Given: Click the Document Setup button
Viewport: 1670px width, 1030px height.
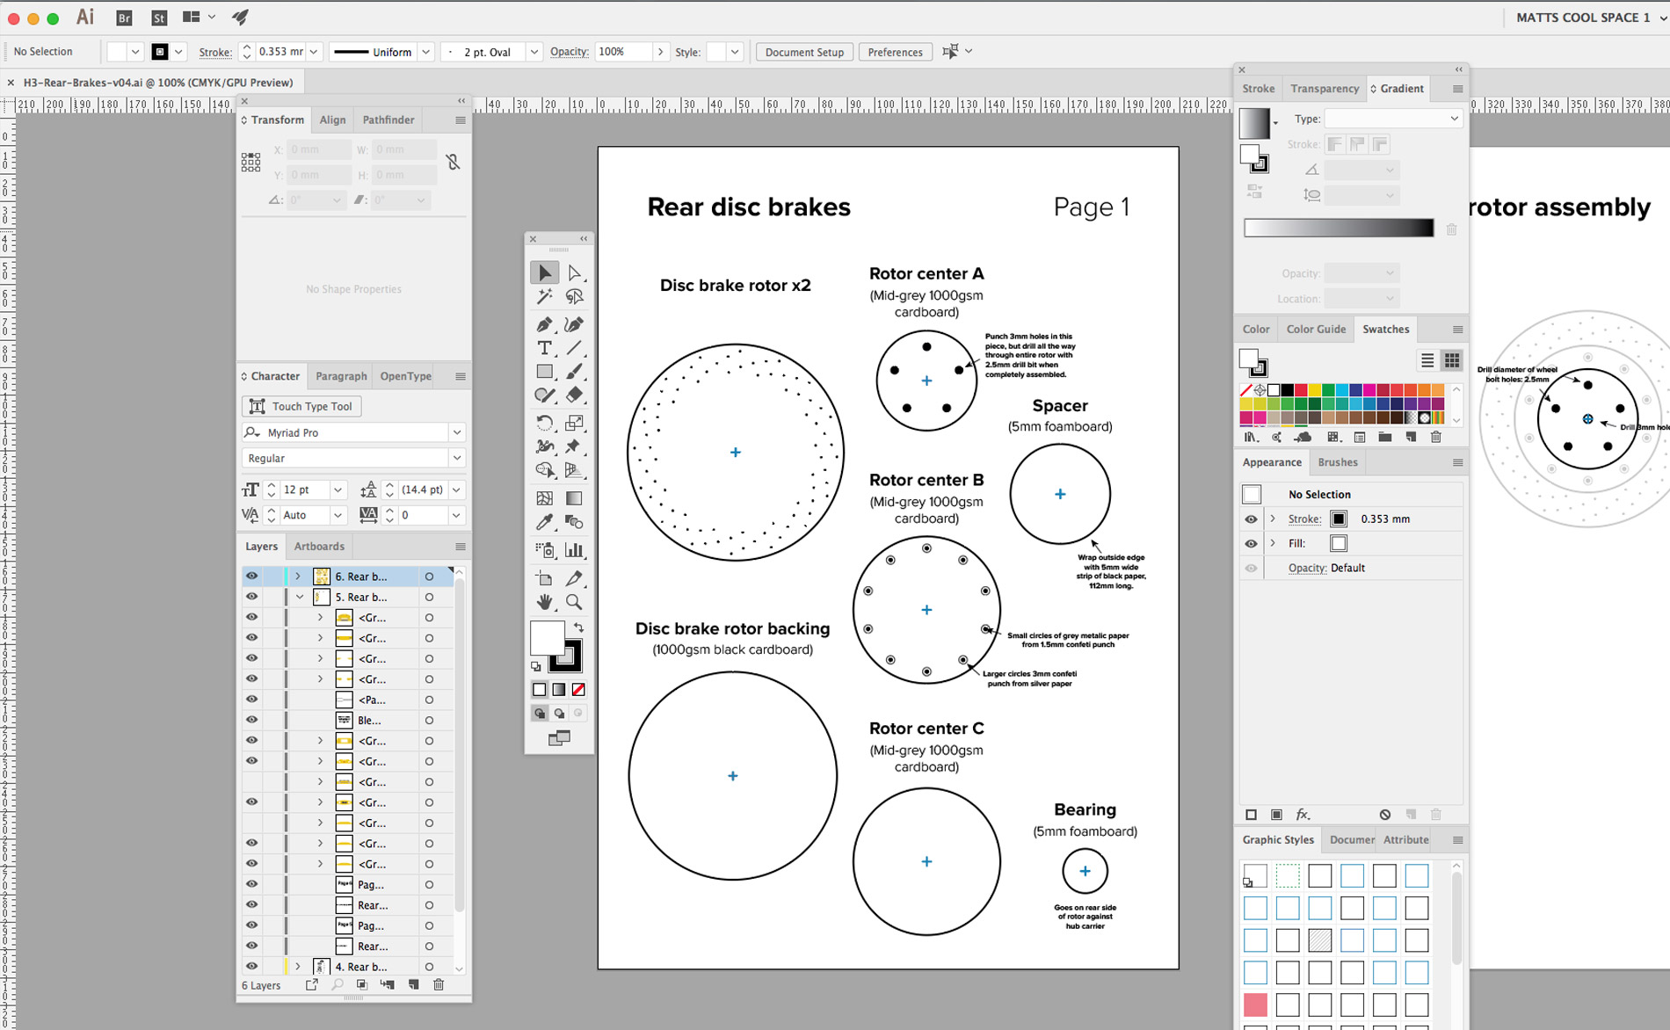Looking at the screenshot, I should pyautogui.click(x=803, y=51).
